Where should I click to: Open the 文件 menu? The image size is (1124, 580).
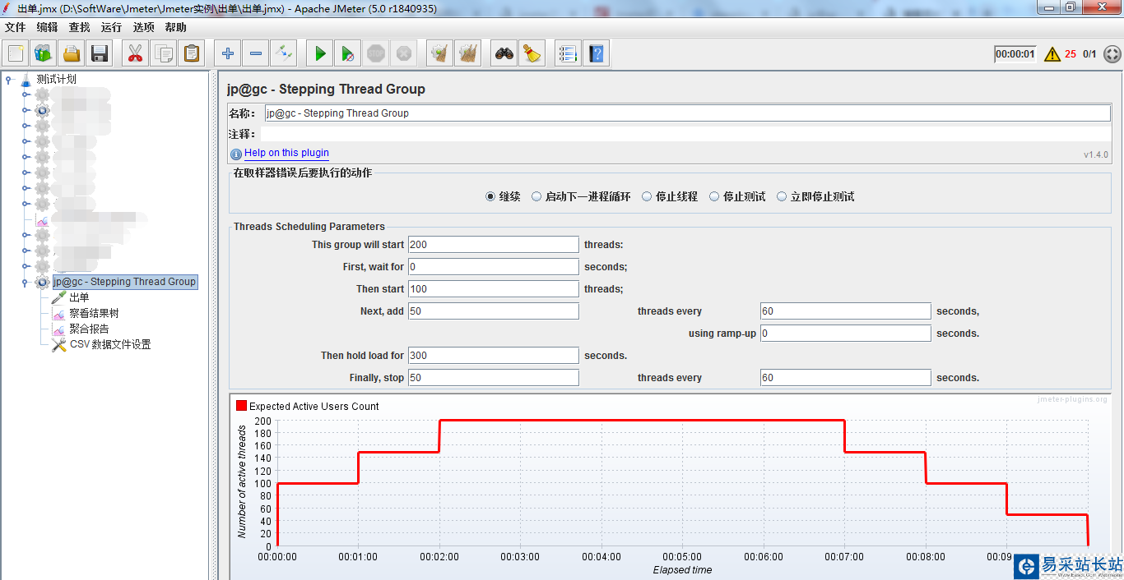16,27
